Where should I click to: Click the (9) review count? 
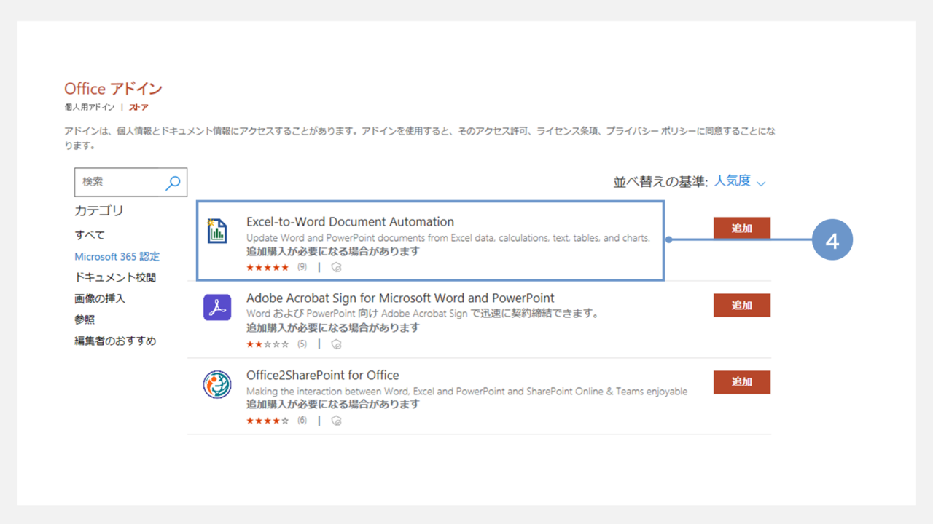302,267
